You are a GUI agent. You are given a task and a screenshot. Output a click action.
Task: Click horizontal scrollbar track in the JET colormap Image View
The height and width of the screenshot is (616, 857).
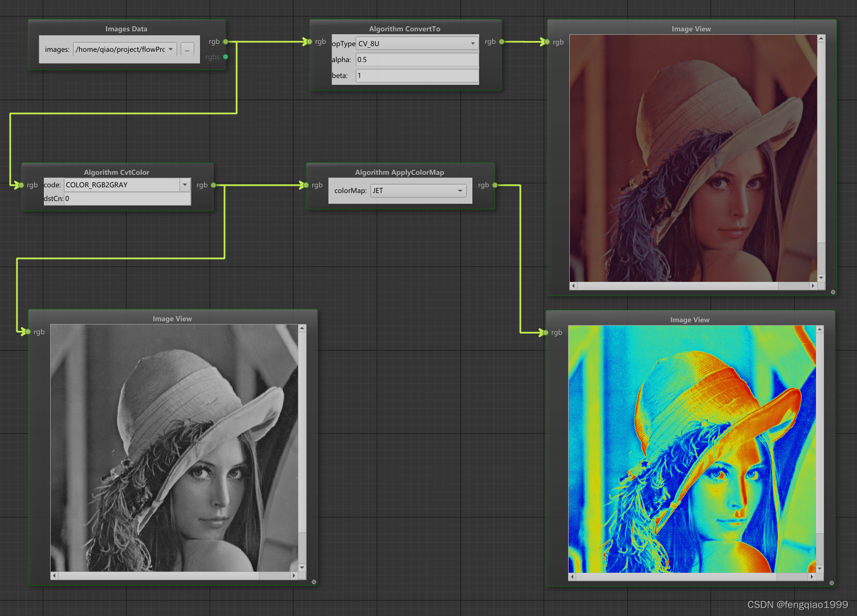pos(692,577)
